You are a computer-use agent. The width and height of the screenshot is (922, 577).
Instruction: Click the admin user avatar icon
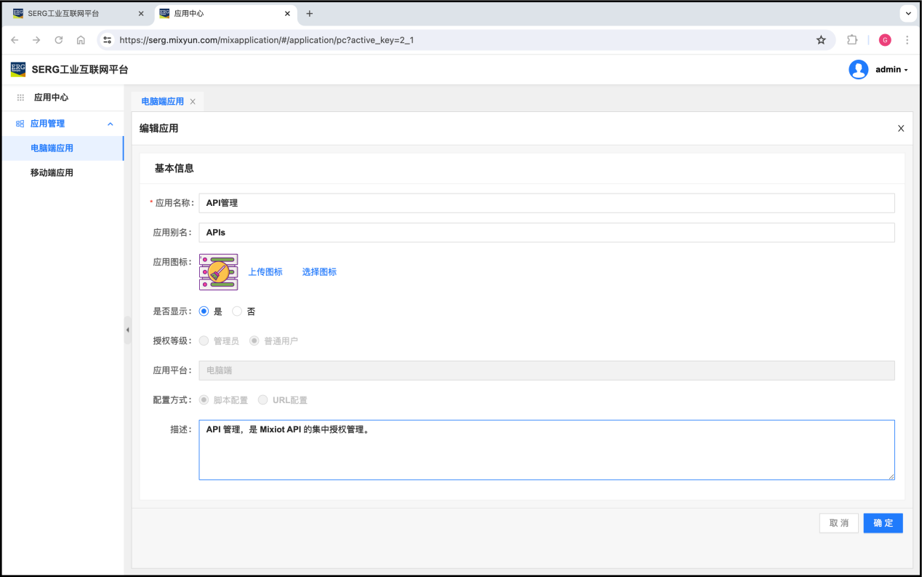pyautogui.click(x=858, y=69)
